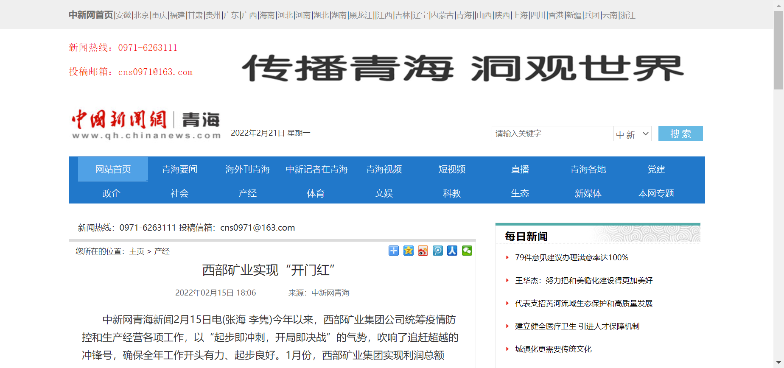Open 79件意见建议办理满意率达100% news link

pos(571,258)
